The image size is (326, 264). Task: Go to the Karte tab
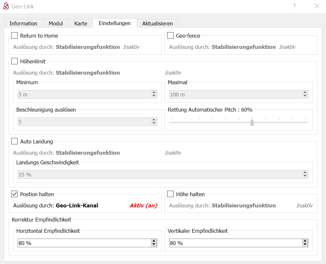tap(81, 23)
